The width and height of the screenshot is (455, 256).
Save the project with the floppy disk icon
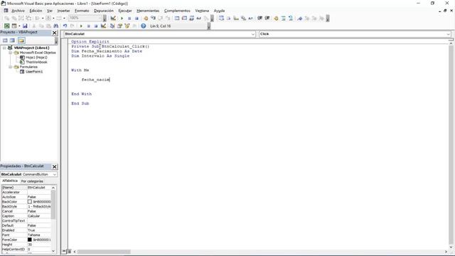(25, 26)
